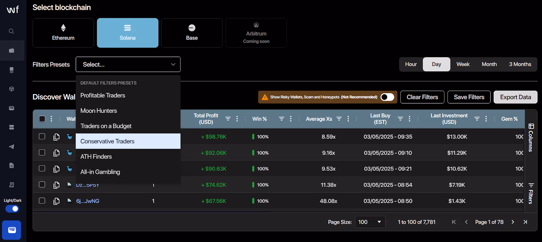542x242 pixels.
Task: Open Last Investment column three-dot menu
Action: (x=486, y=119)
